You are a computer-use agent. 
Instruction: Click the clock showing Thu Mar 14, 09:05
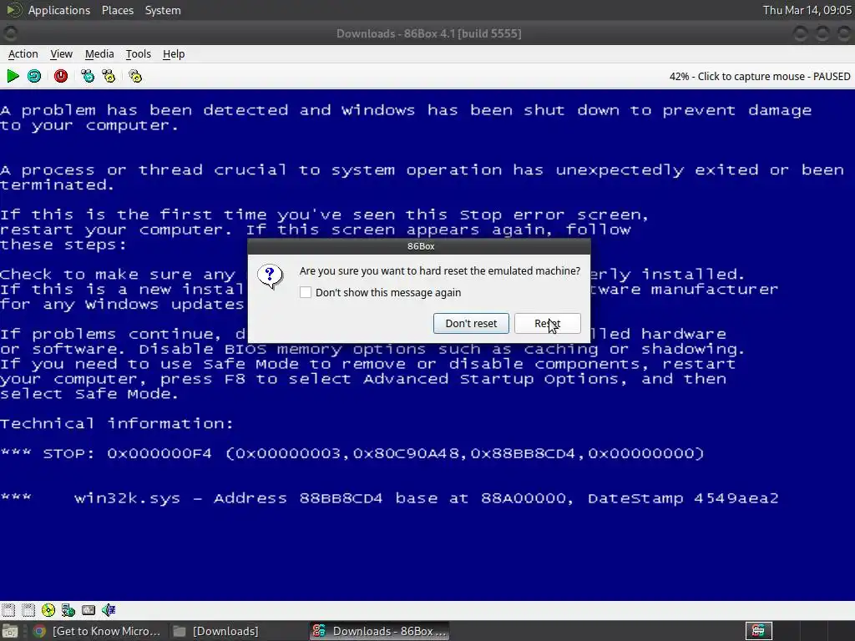coord(807,10)
